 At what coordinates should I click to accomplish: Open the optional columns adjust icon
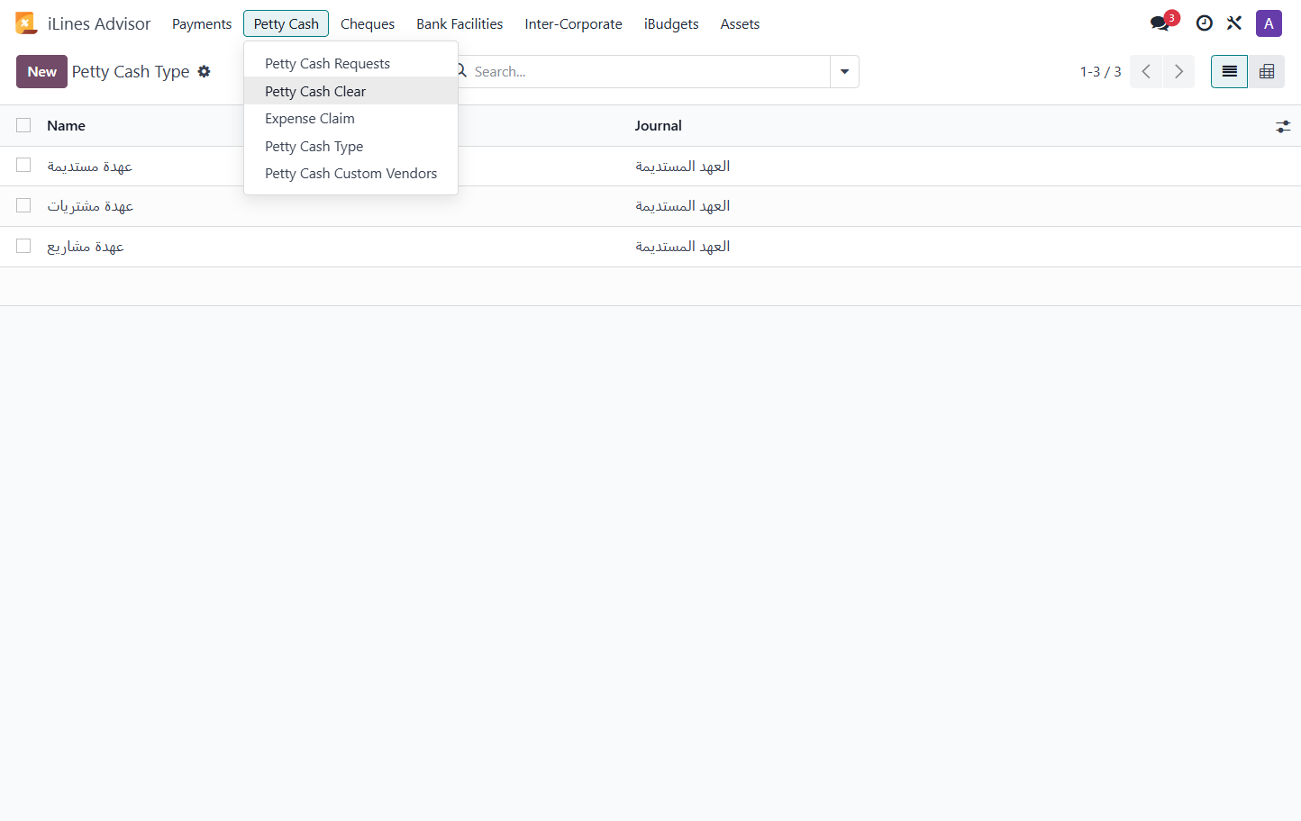click(1283, 127)
